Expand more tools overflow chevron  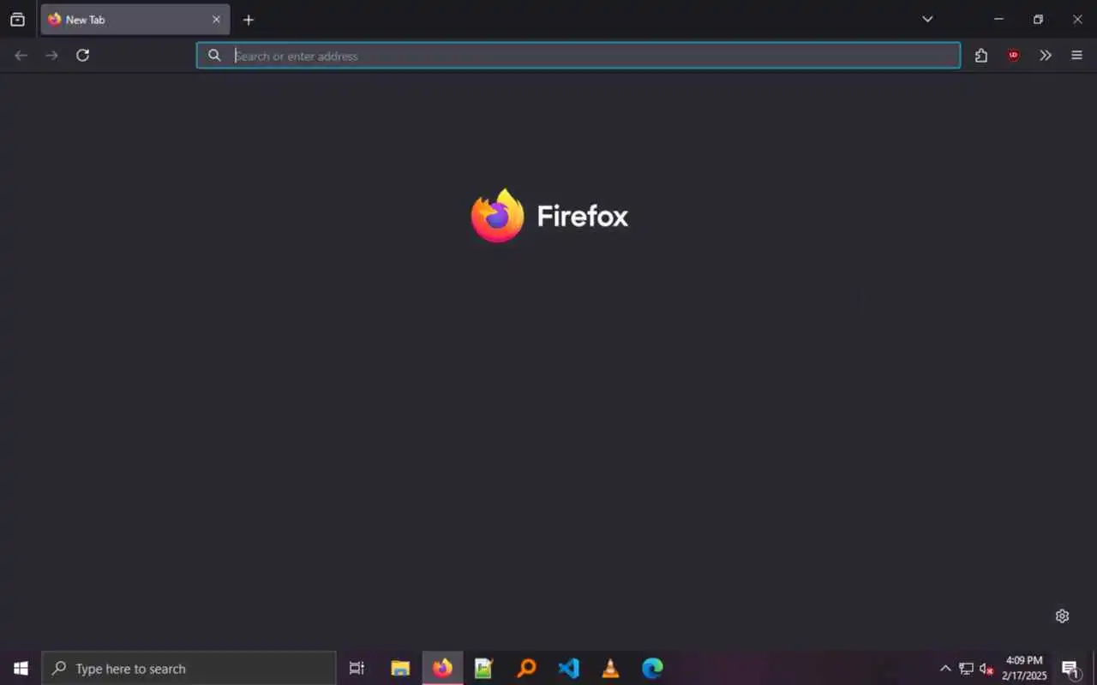(x=1046, y=56)
